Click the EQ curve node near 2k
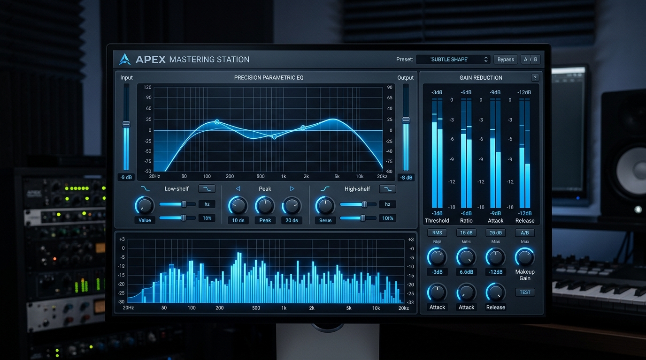 click(303, 127)
